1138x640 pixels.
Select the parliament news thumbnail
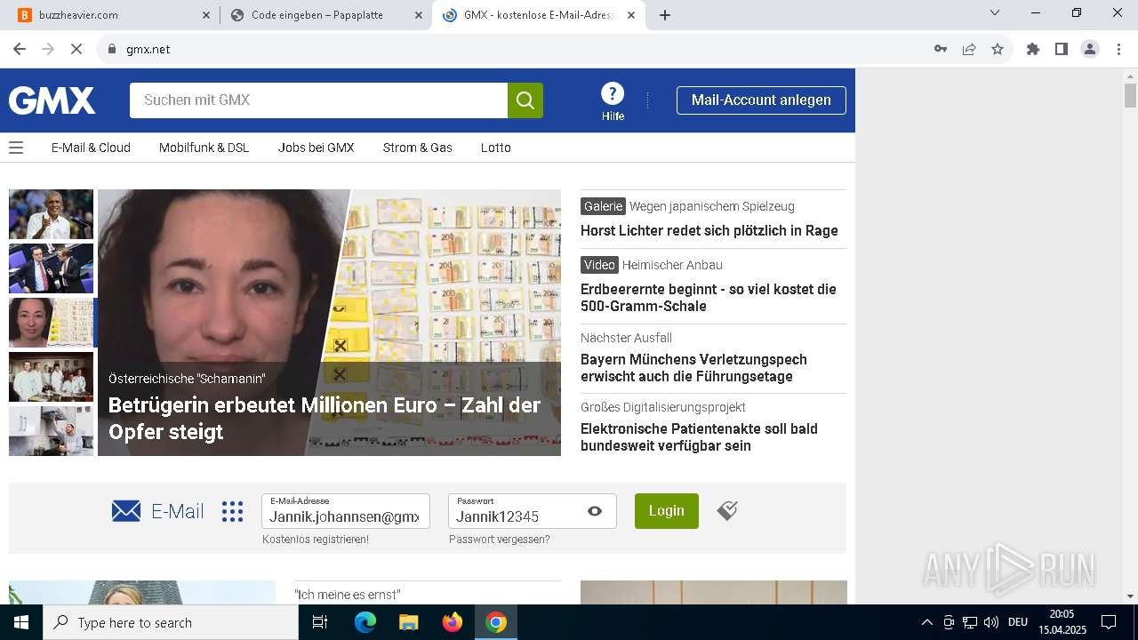[x=51, y=268]
